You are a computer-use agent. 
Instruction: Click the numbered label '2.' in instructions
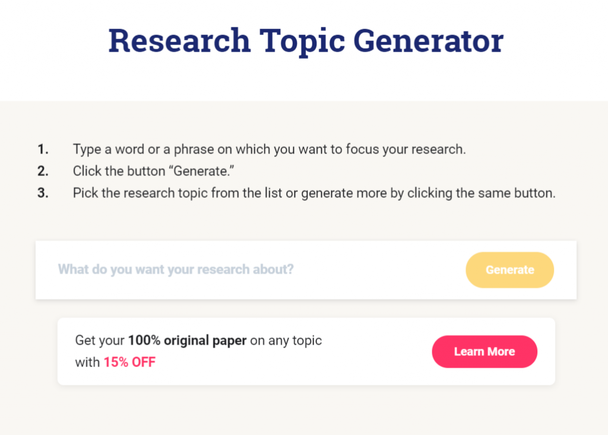click(x=42, y=171)
